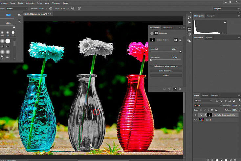The image size is (241, 161).
Task: Open the Relleno dropdown arrow
Action: pyautogui.click(x=239, y=110)
